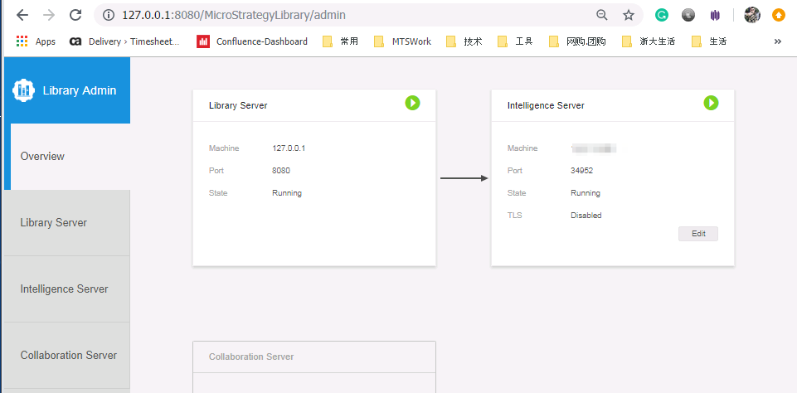Open the 浙大生活 bookmark folder

649,41
